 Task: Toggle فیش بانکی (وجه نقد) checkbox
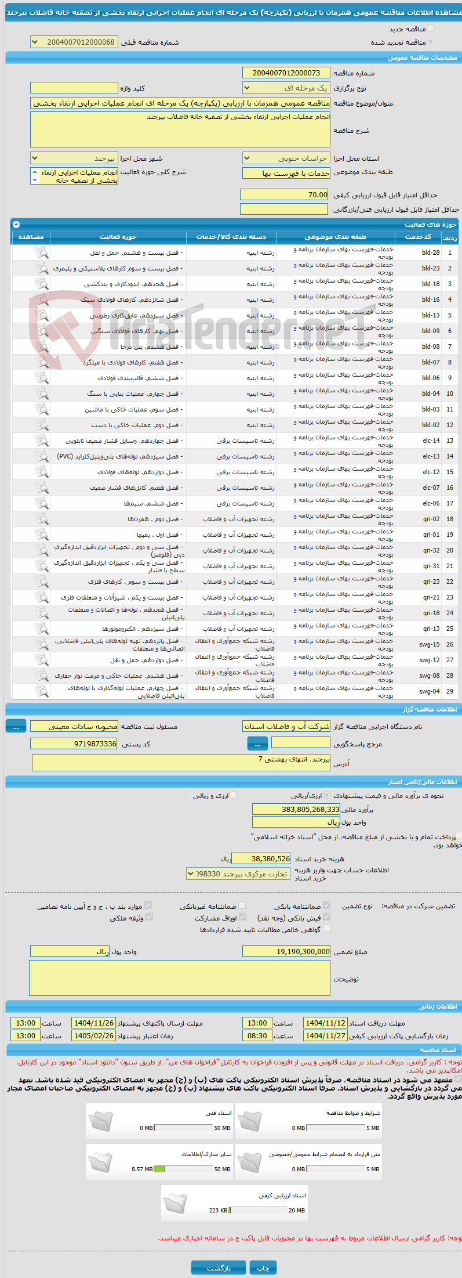(x=326, y=917)
